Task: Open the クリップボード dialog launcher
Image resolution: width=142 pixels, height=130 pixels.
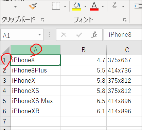Action: (43, 20)
